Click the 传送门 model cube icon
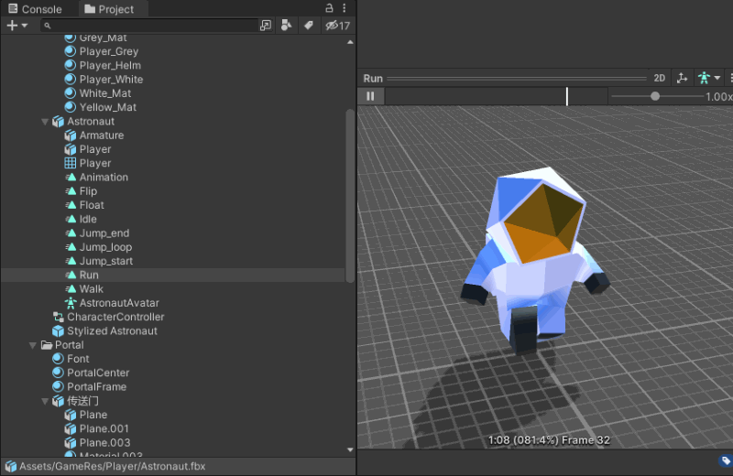733x476 pixels. coord(58,401)
